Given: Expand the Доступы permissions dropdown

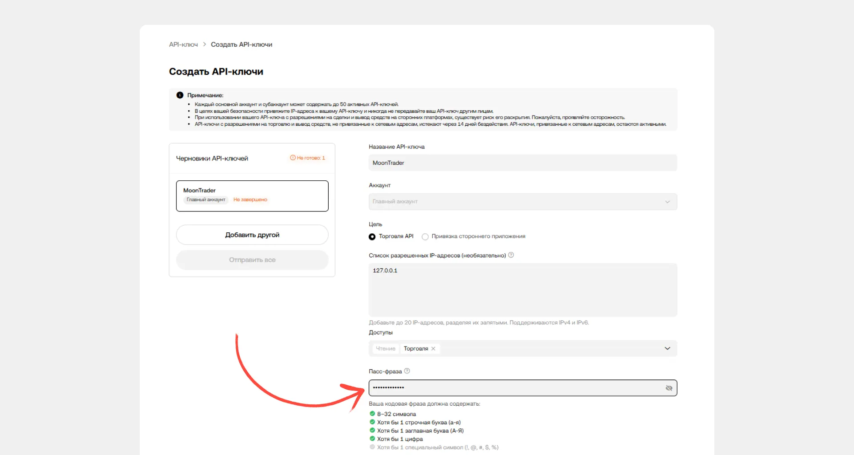Looking at the screenshot, I should pyautogui.click(x=667, y=349).
